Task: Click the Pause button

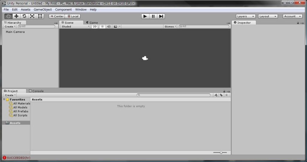Action: [x=153, y=16]
